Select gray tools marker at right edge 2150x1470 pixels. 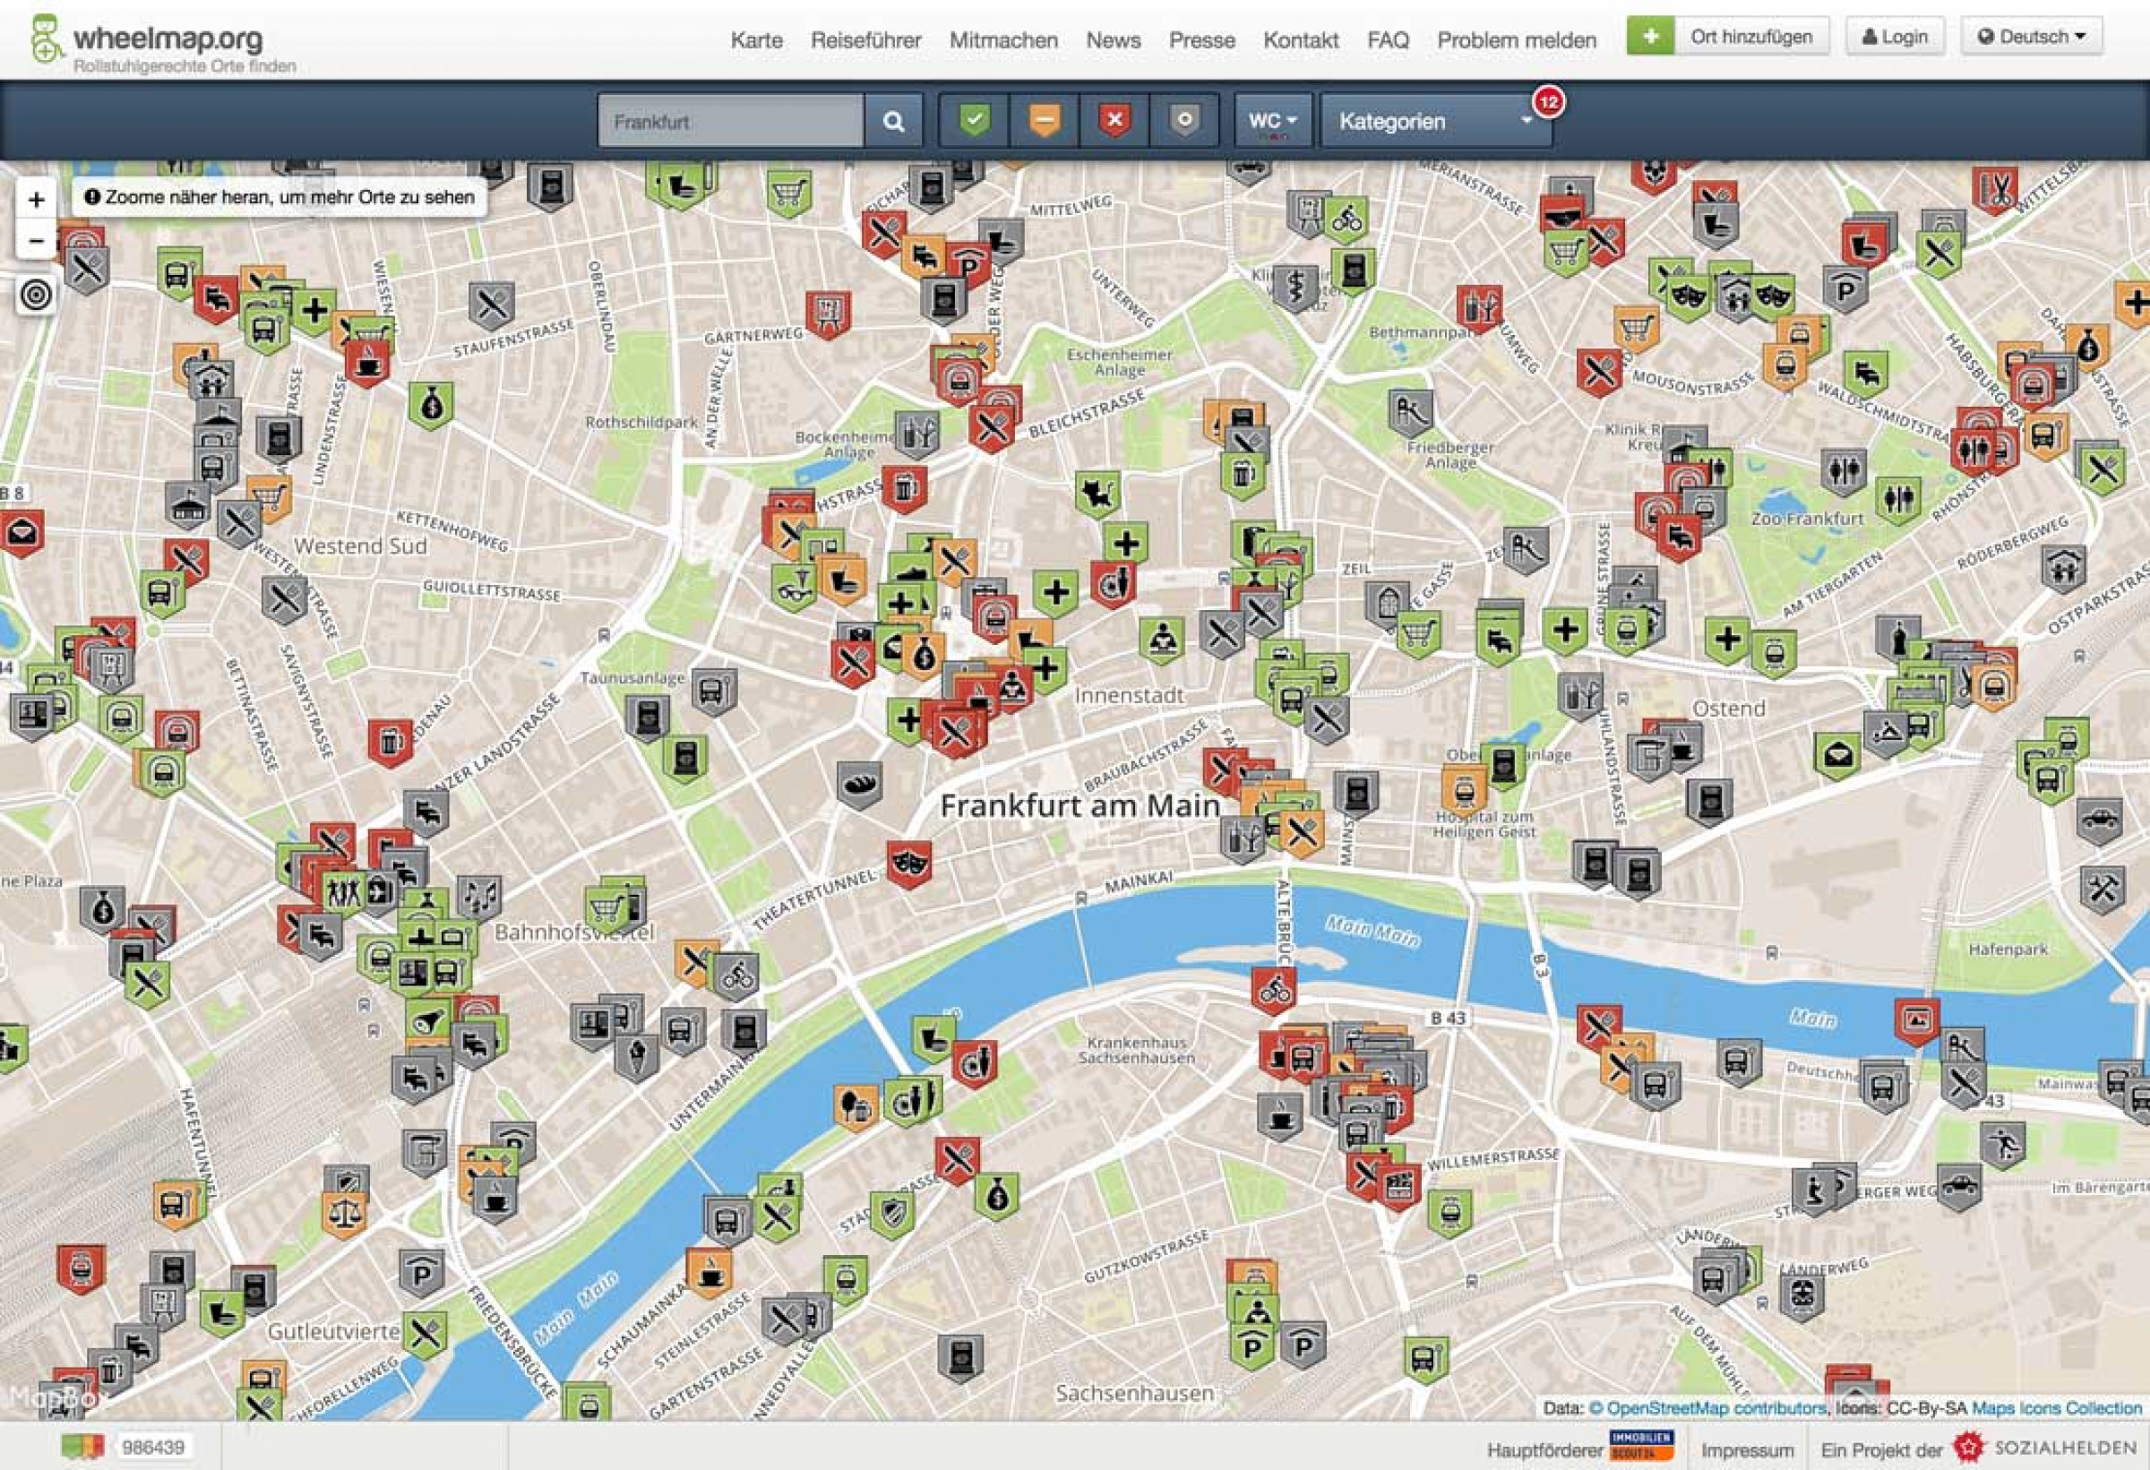2101,889
